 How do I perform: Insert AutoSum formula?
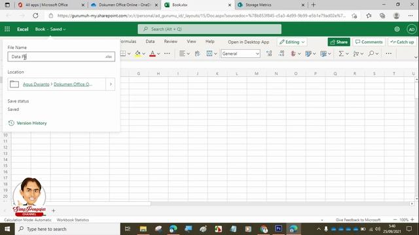click(341, 54)
